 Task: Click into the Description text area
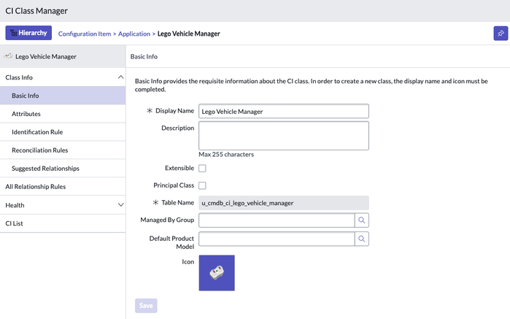pyautogui.click(x=284, y=136)
